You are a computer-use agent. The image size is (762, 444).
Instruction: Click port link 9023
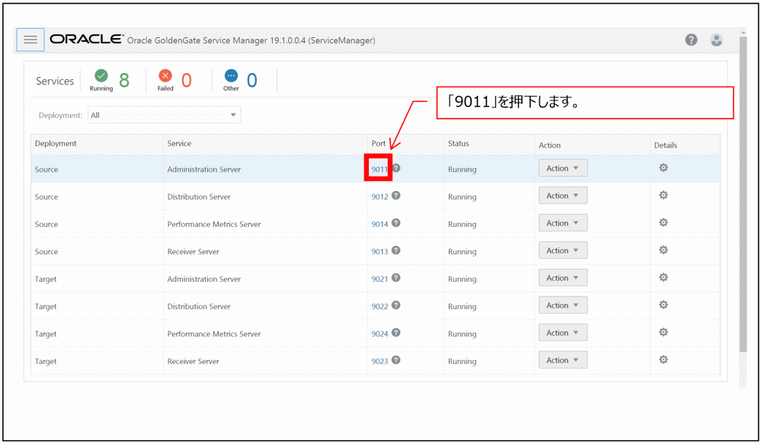point(379,362)
